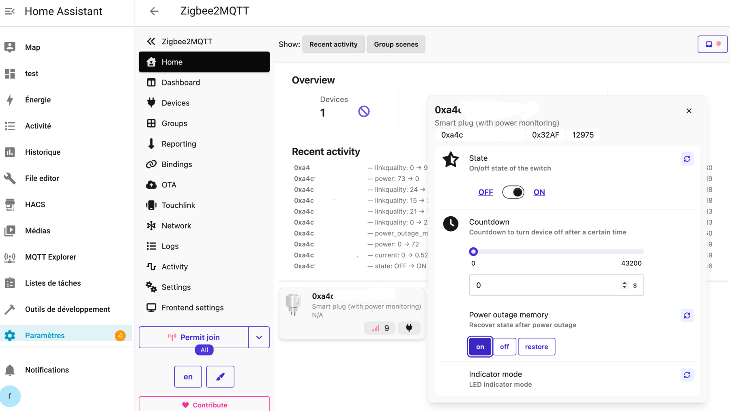Click the paintbrush theme icon button
Image resolution: width=730 pixels, height=411 pixels.
220,377
